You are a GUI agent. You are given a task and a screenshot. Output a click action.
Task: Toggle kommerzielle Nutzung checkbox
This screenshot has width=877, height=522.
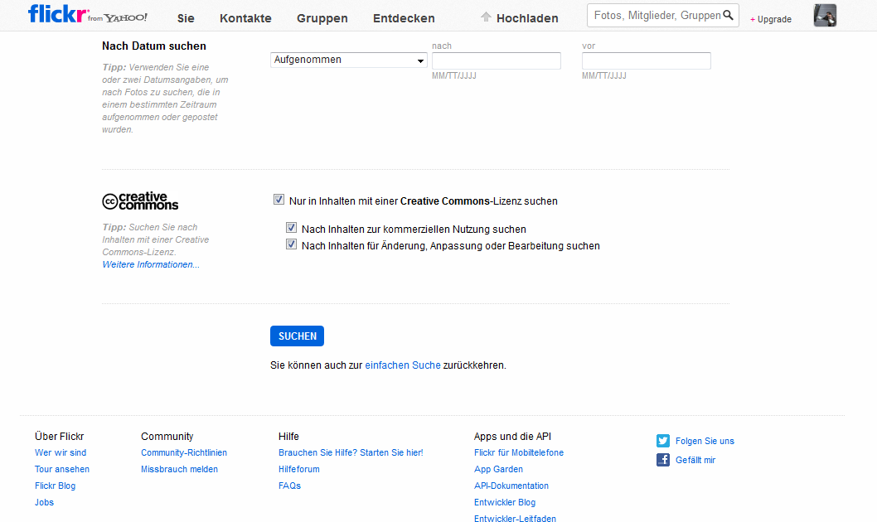[x=291, y=228]
